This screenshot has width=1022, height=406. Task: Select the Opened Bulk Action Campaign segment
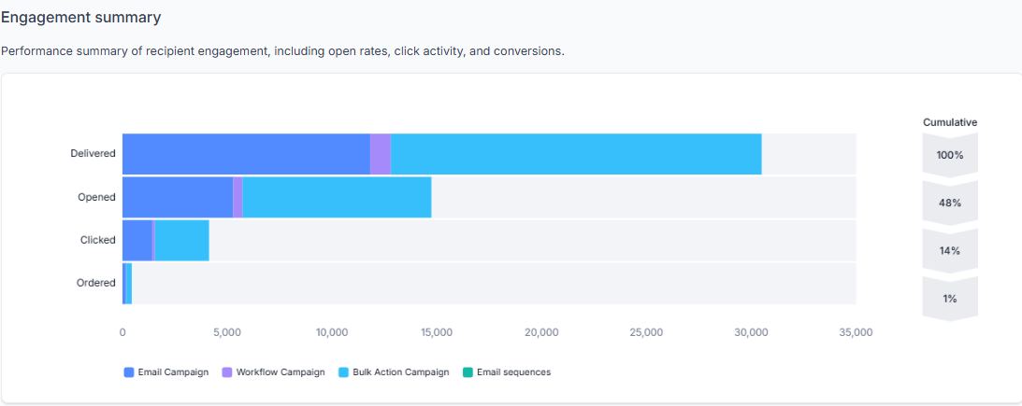[337, 197]
